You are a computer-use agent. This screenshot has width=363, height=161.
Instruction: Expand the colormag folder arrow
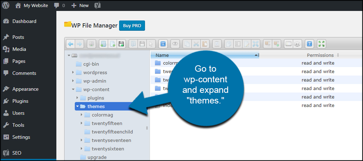(82, 115)
